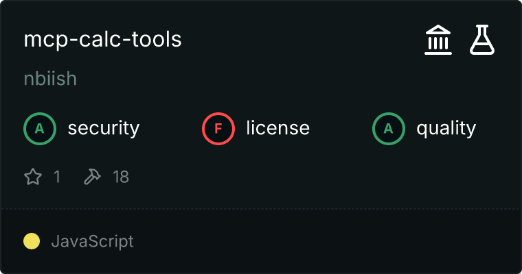This screenshot has width=522, height=274.
Task: Click the green A security grade badge
Action: click(x=39, y=128)
